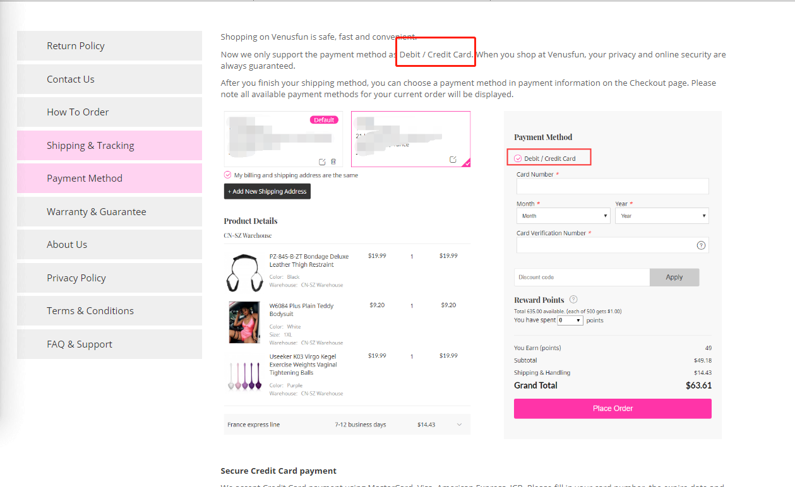Image resolution: width=795 pixels, height=487 pixels.
Task: Open the How To Order page
Action: (x=109, y=112)
